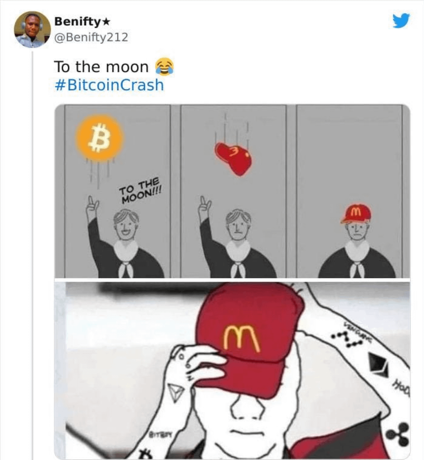This screenshot has width=424, height=460.
Task: Click the star beside the Benifty name
Action: tap(105, 22)
